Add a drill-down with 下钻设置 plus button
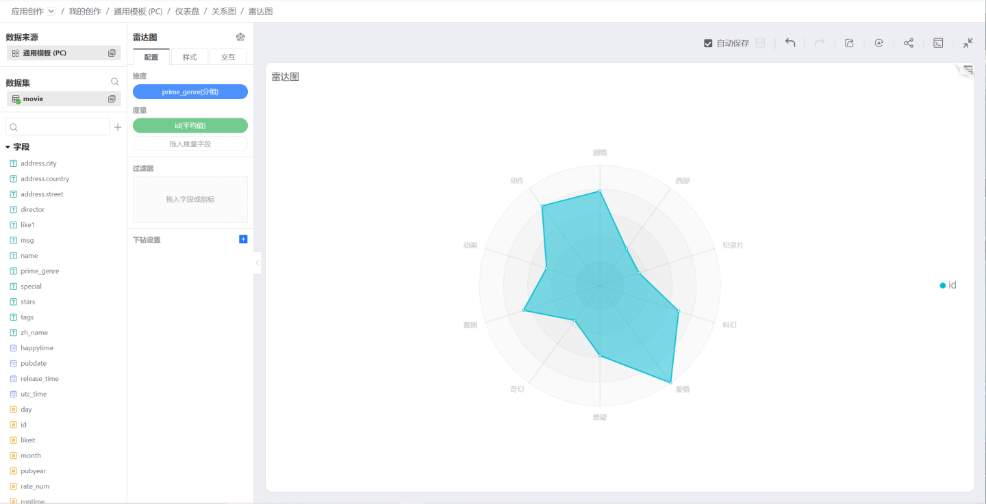Screen dimensions: 986x504 click(x=243, y=239)
